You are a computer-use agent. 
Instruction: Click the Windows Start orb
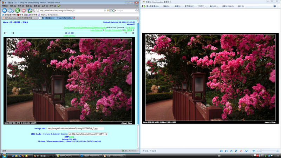[x=4, y=156]
